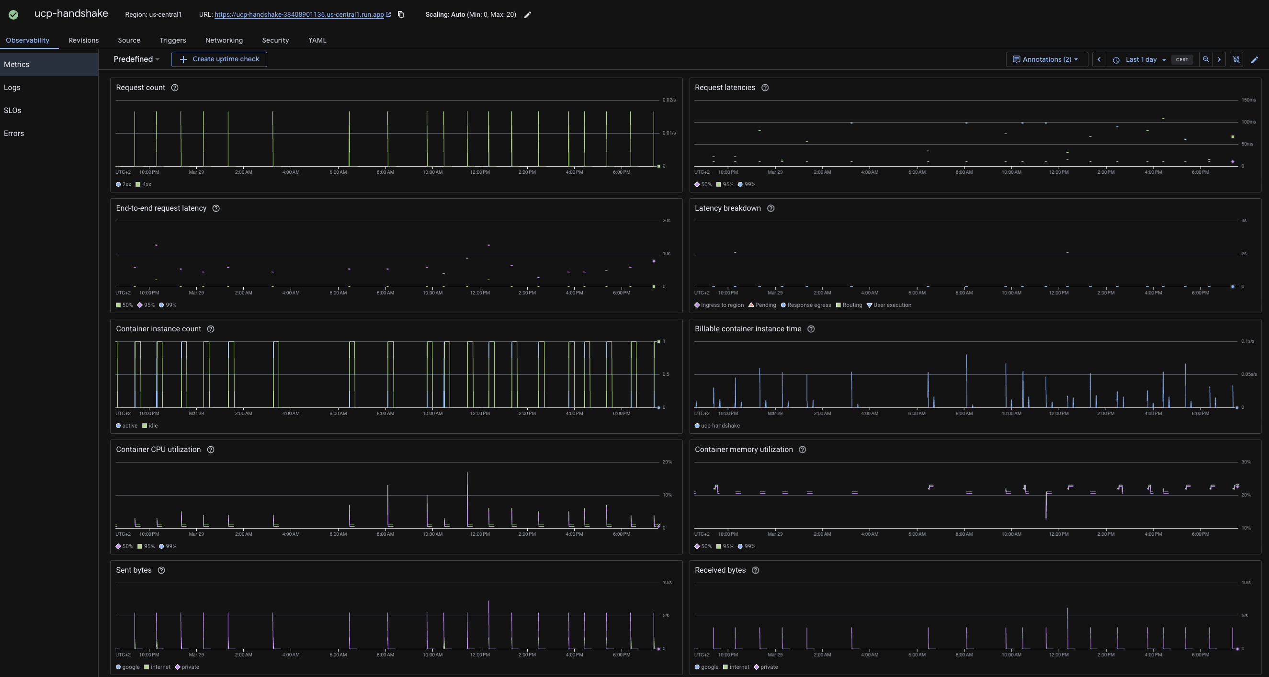
Task: Click the unlink charts icon in toolbar
Action: point(1236,59)
